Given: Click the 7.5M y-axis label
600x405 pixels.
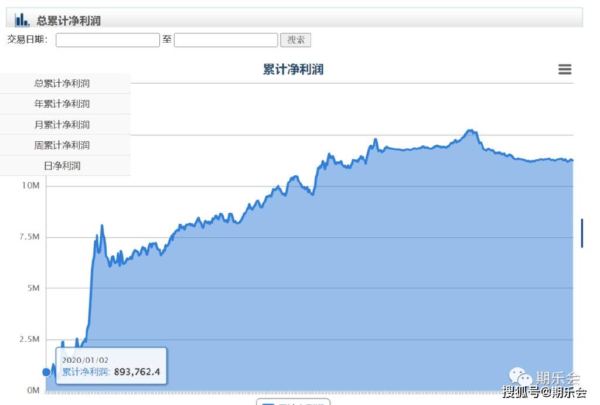Looking at the screenshot, I should point(29,237).
